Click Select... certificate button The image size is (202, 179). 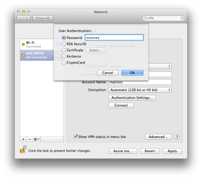(x=96, y=50)
